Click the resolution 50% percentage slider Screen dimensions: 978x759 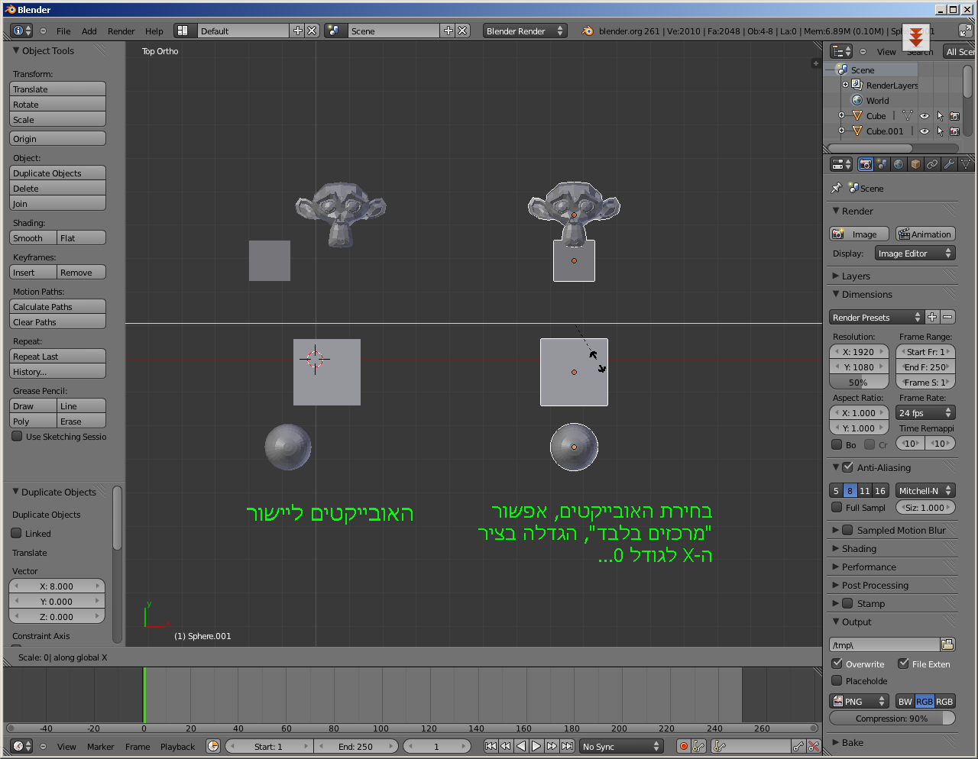pos(859,383)
